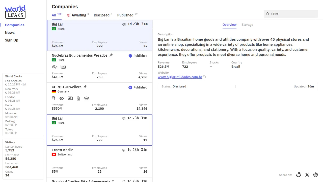Open the News page from sidebar

point(10,33)
